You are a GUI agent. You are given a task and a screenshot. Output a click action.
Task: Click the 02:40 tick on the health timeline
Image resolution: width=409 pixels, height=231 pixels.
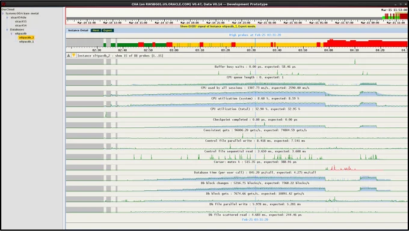click(x=122, y=50)
